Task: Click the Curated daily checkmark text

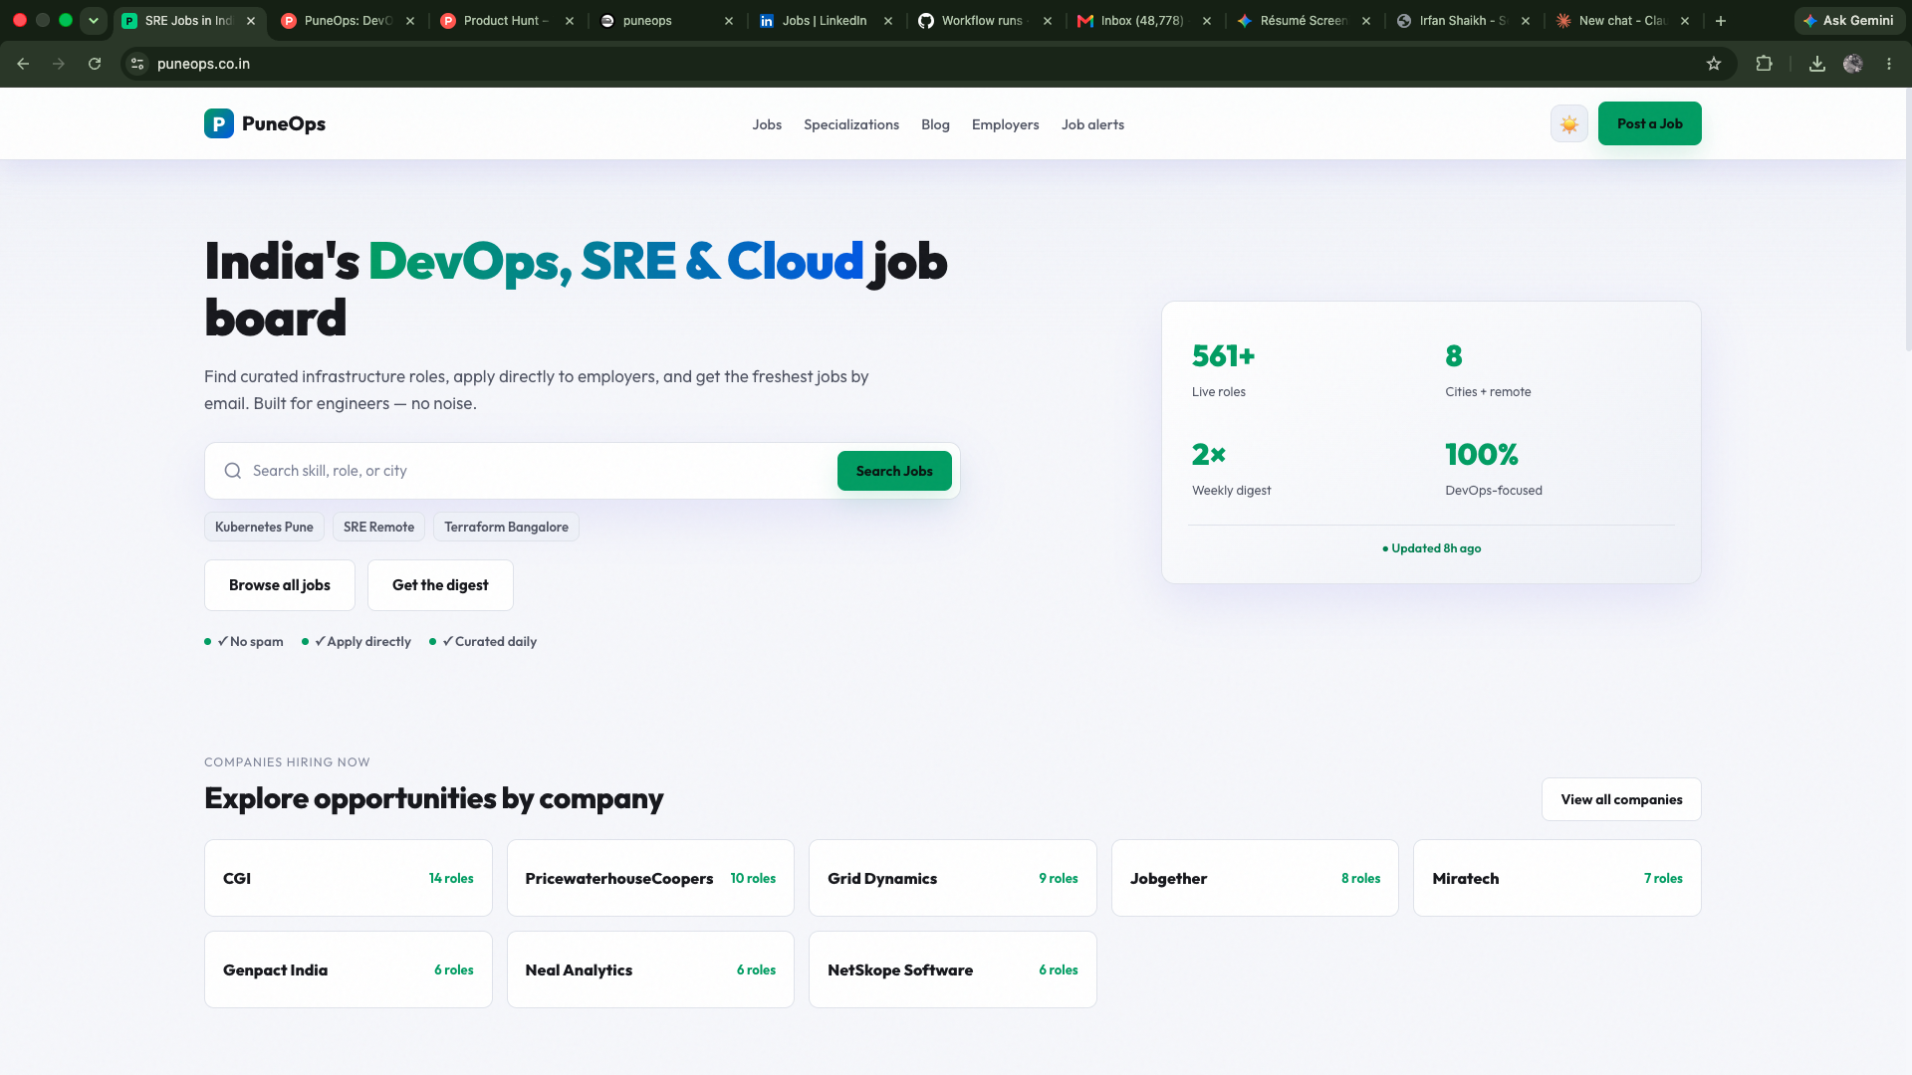Action: point(489,642)
